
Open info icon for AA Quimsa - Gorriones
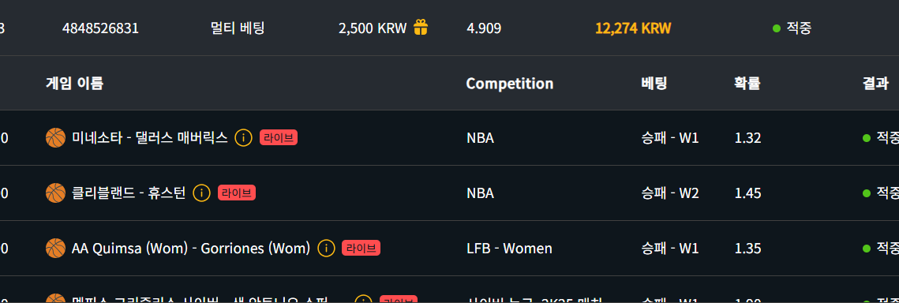pyautogui.click(x=326, y=248)
